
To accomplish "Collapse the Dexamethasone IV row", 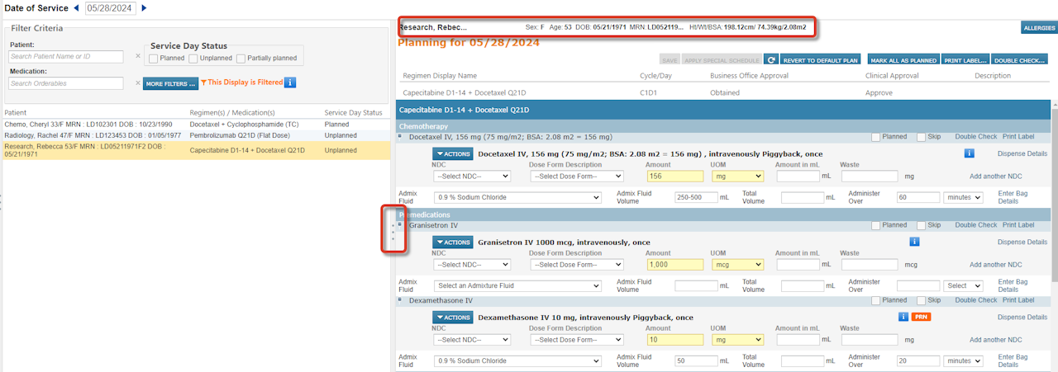I will click(x=401, y=300).
